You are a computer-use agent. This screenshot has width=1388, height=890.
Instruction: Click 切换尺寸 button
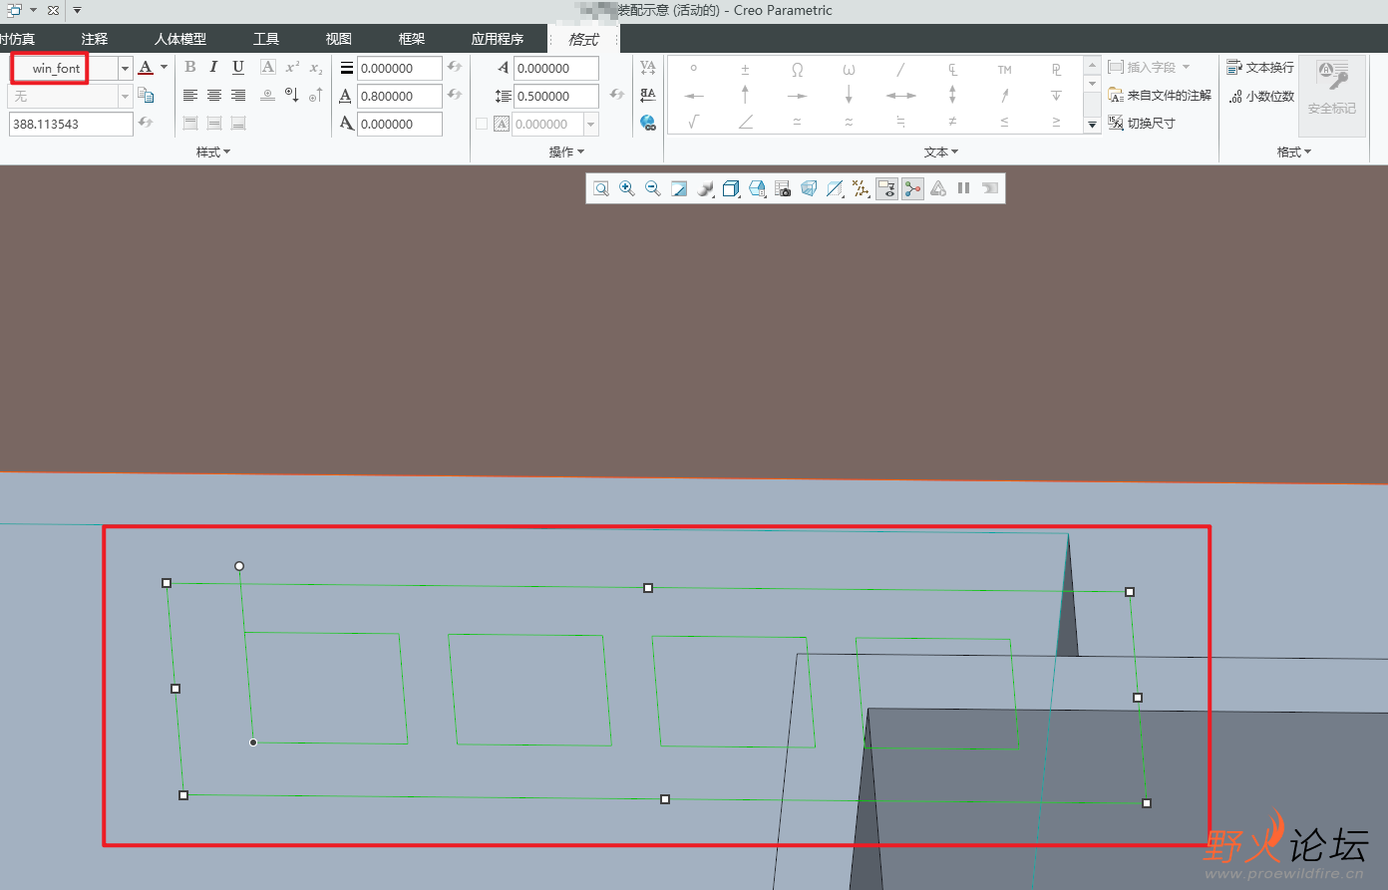pos(1142,123)
